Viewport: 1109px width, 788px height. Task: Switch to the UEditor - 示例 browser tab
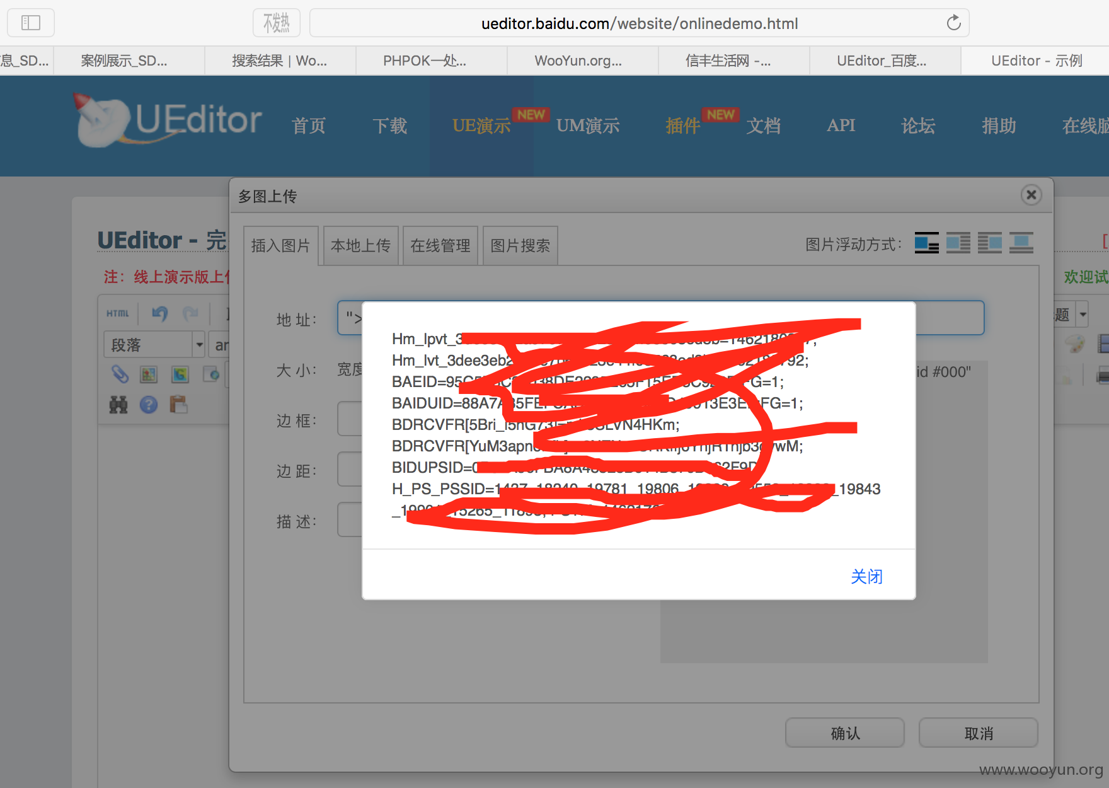1036,61
